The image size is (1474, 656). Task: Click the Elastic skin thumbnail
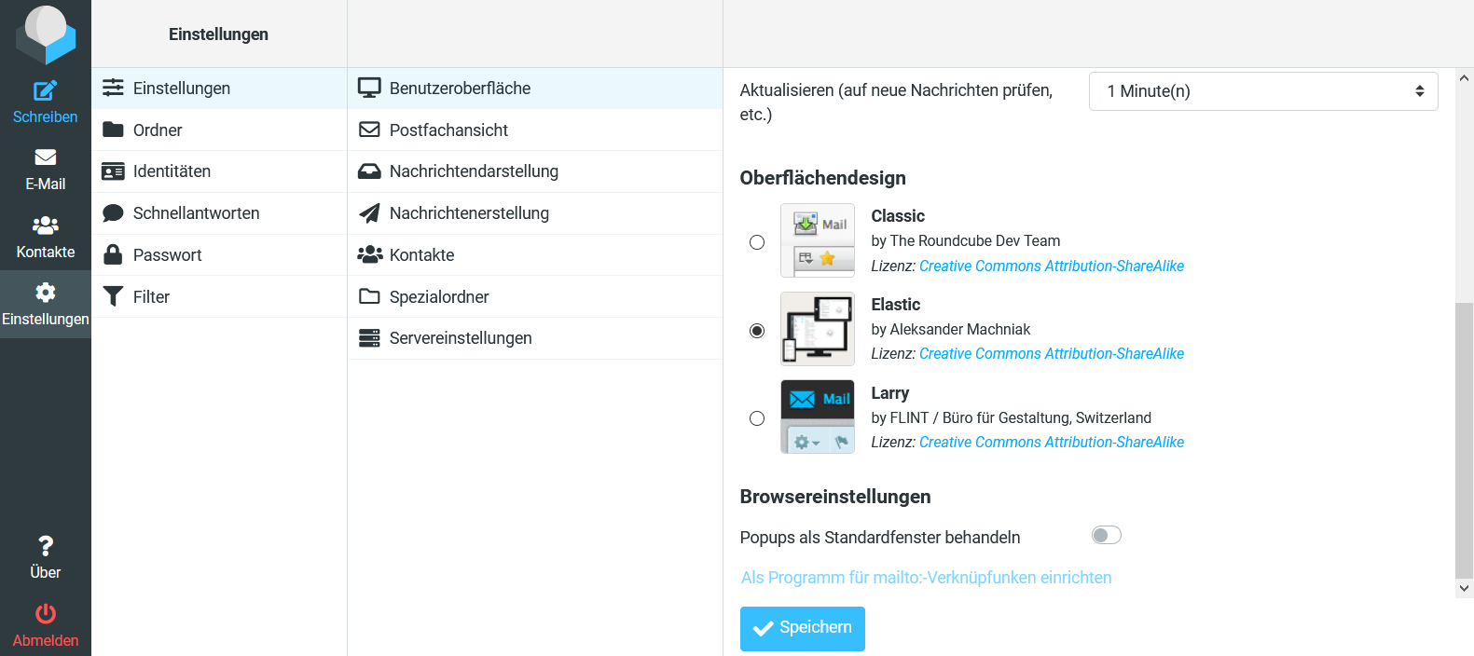[x=817, y=329]
